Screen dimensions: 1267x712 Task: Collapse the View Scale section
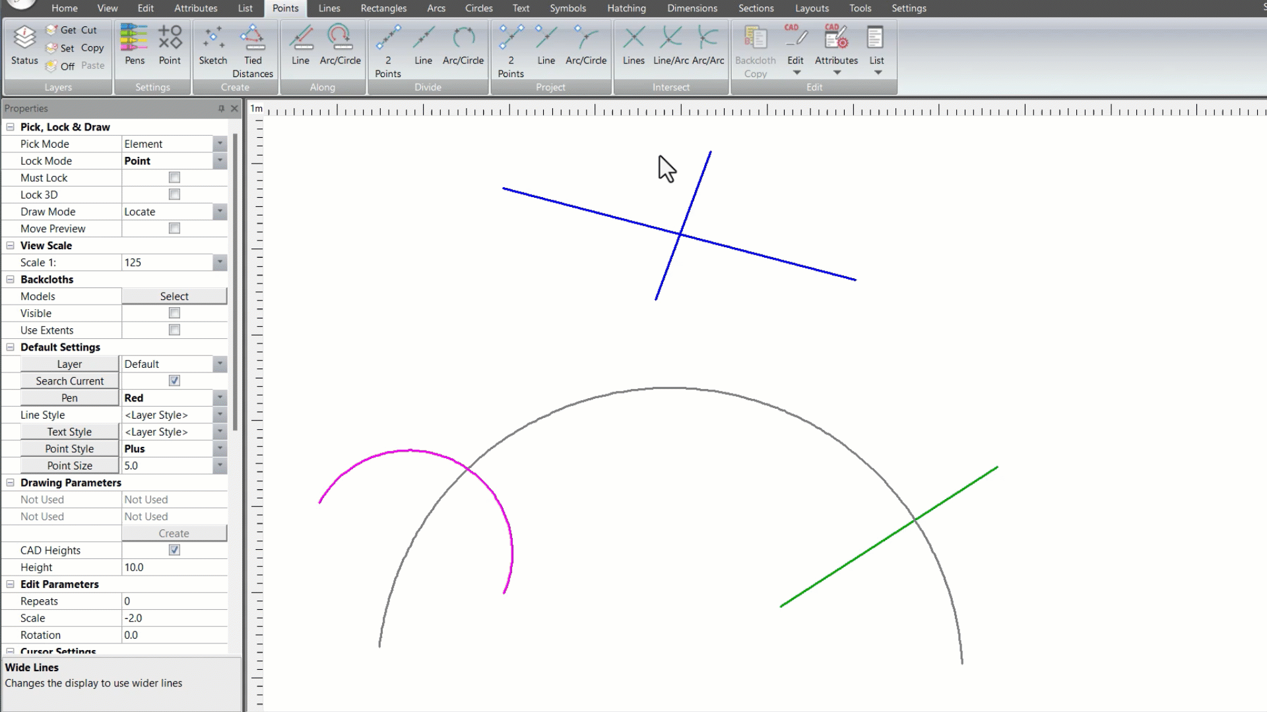point(11,245)
